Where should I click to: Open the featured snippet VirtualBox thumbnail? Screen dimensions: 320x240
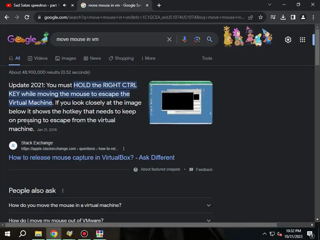click(181, 102)
